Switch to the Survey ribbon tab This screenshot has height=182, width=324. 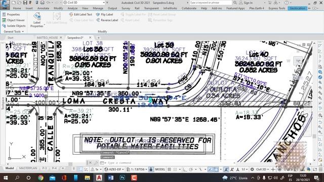pos(126,8)
